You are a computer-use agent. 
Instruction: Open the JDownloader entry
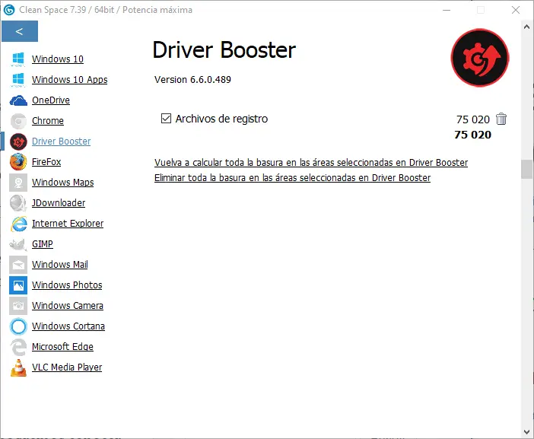[59, 203]
